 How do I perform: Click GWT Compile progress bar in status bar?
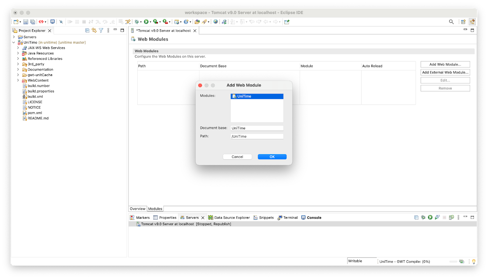point(453,261)
